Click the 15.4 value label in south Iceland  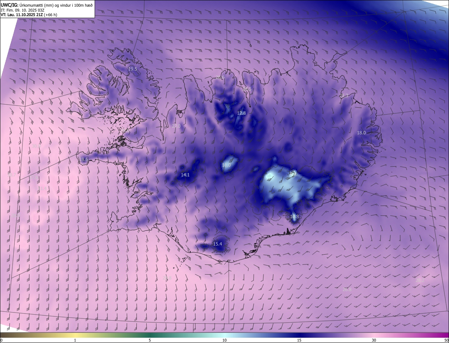coord(217,244)
